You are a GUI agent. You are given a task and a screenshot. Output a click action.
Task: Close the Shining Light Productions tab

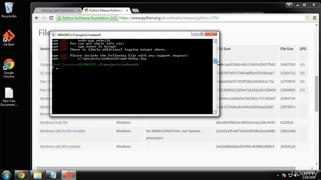pyautogui.click(x=79, y=10)
